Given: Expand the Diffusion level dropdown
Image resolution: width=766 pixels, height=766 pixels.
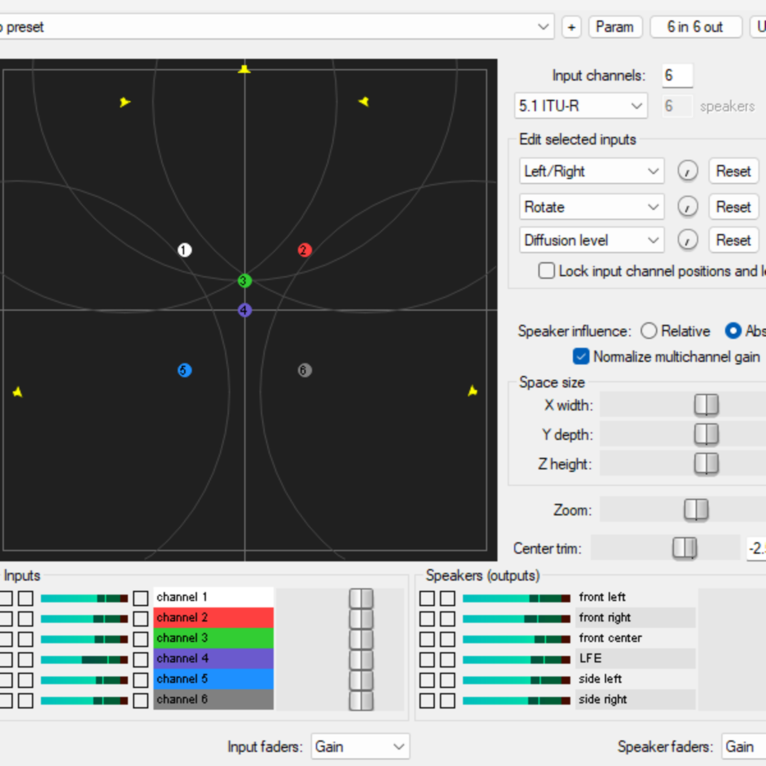Looking at the screenshot, I should coord(591,240).
